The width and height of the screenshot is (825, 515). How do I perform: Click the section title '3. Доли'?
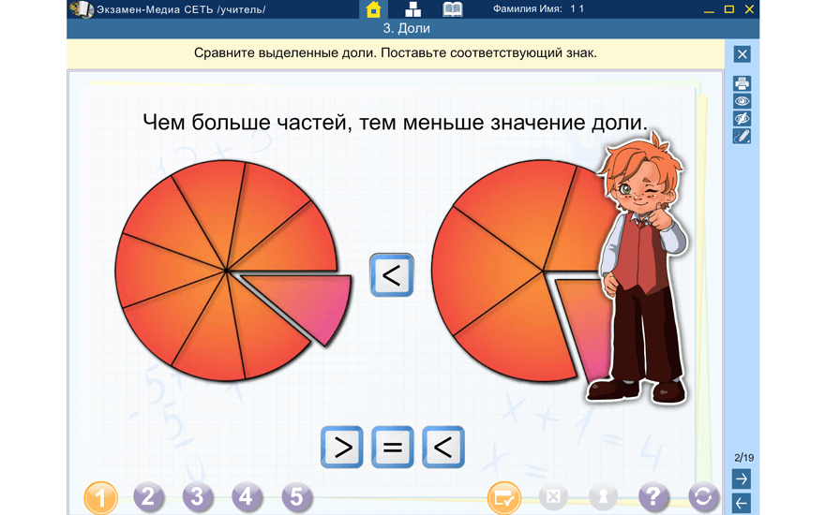[406, 28]
